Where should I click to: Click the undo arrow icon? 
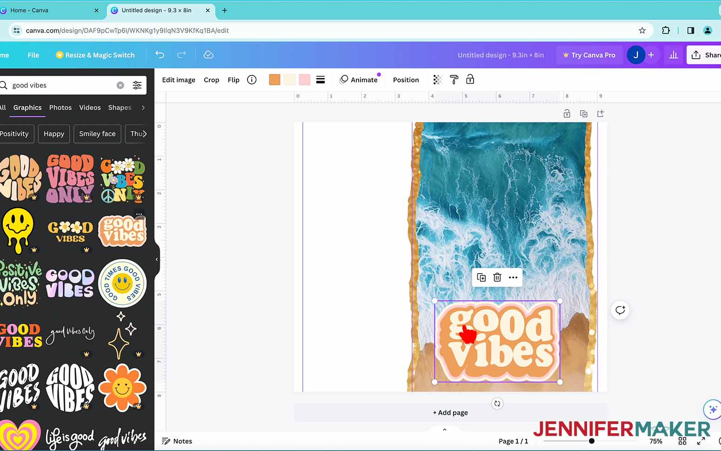click(x=160, y=55)
